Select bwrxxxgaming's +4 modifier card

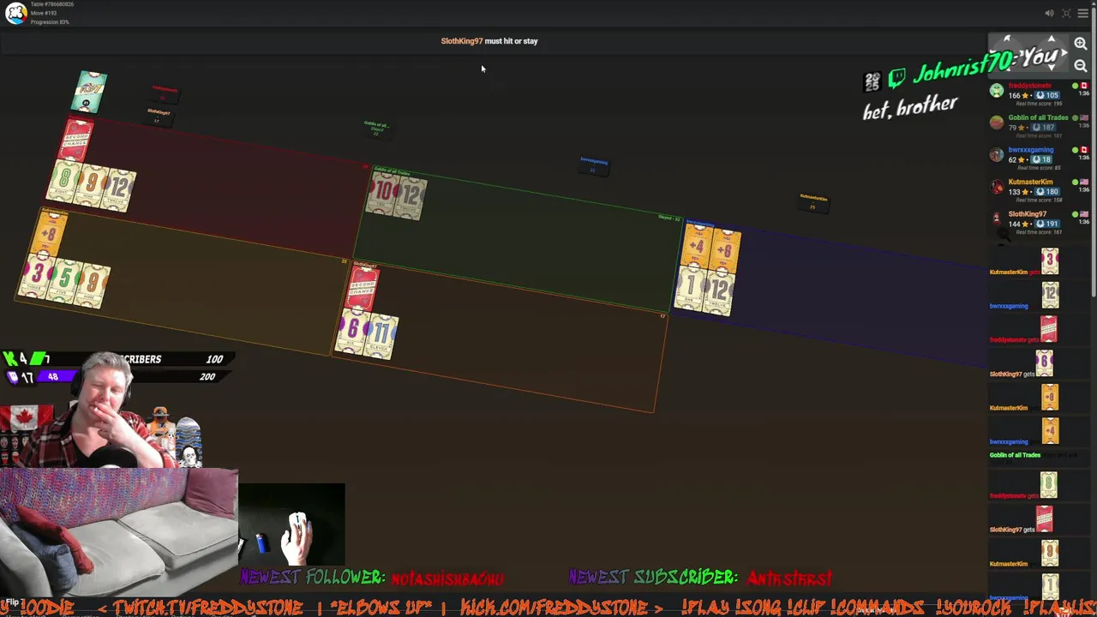pyautogui.click(x=696, y=248)
